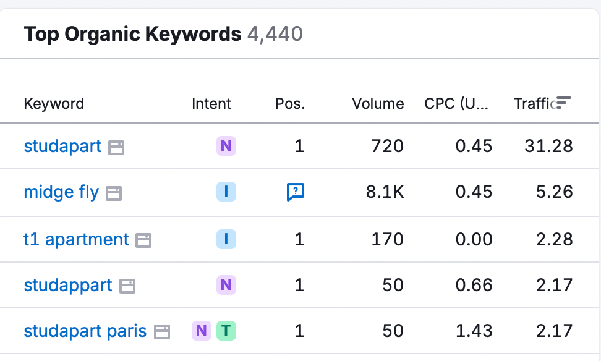Viewport: 601px width, 361px height.
Task: Toggle green T intent badge for studapart paris
Action: click(x=226, y=331)
